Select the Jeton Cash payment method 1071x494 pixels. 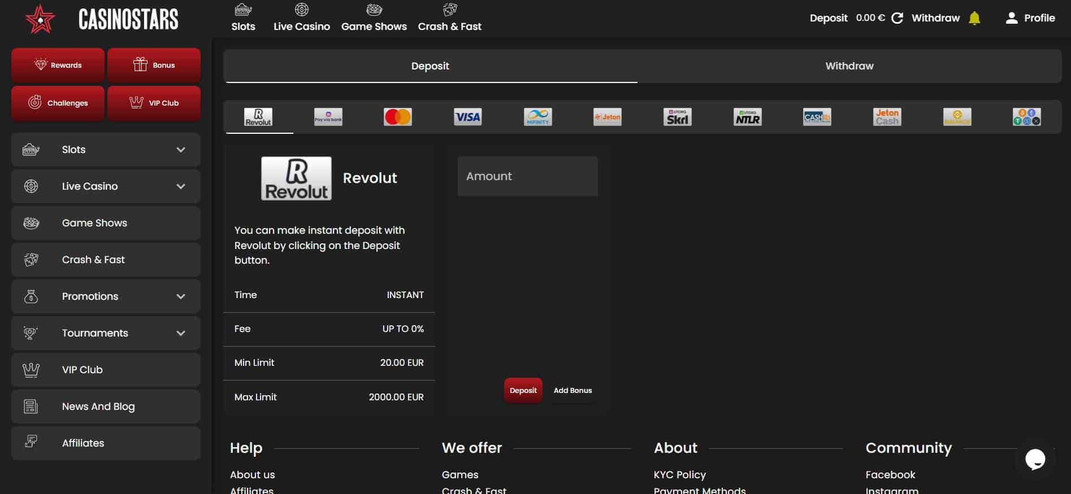[887, 117]
